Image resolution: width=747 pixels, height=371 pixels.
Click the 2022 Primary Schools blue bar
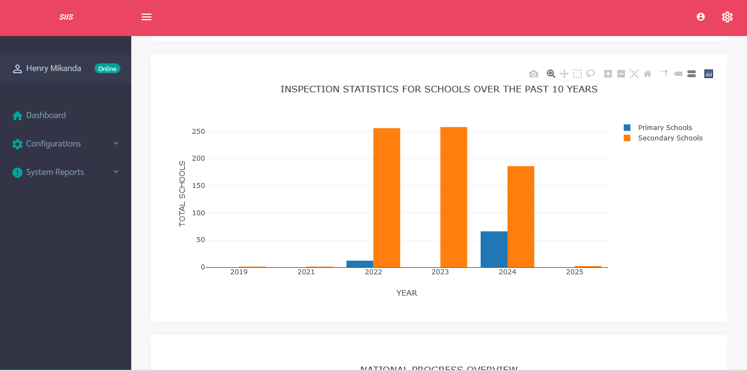point(360,264)
